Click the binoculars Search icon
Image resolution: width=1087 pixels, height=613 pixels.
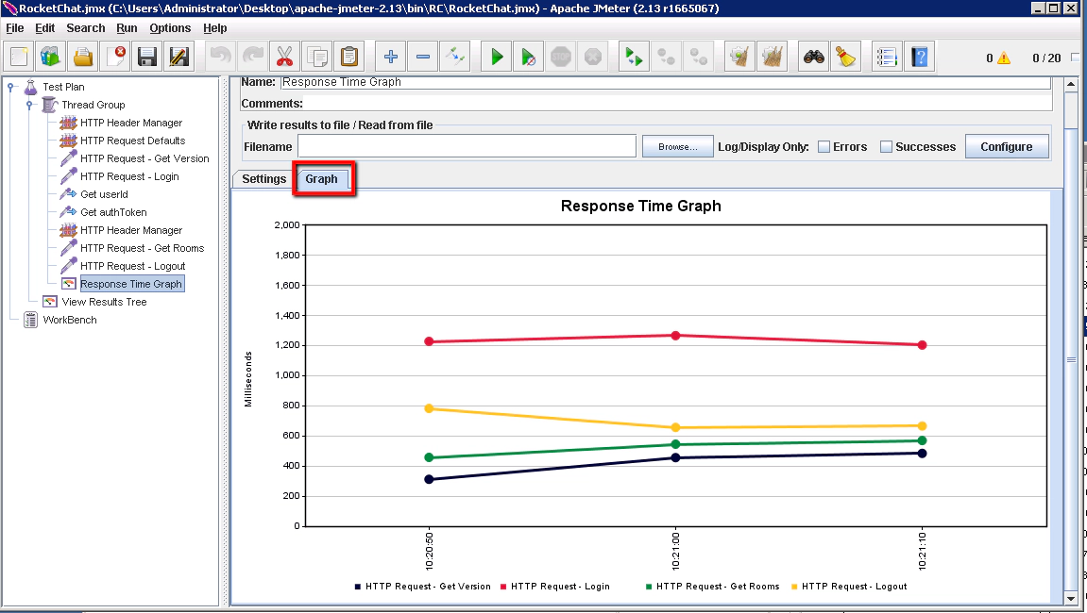[814, 58]
